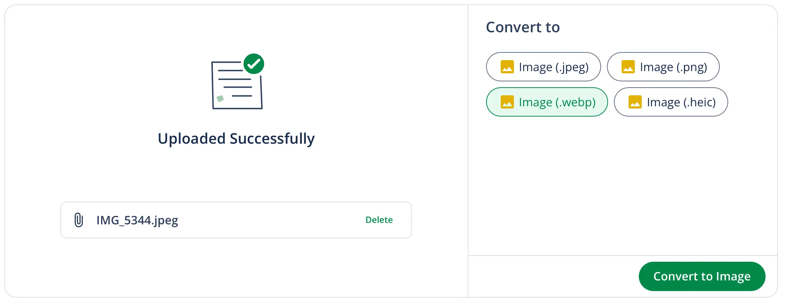The width and height of the screenshot is (789, 305).
Task: Click the yellow image icon in the Image (.heic) option
Action: pyautogui.click(x=636, y=102)
